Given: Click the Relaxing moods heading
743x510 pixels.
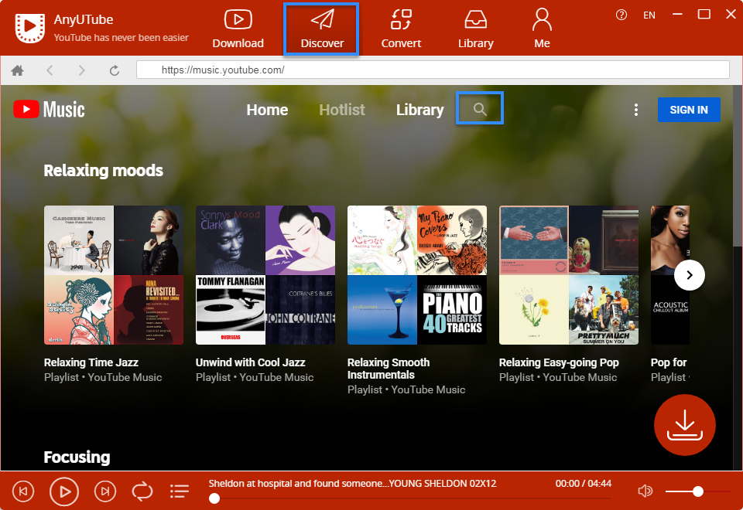Looking at the screenshot, I should coord(103,170).
